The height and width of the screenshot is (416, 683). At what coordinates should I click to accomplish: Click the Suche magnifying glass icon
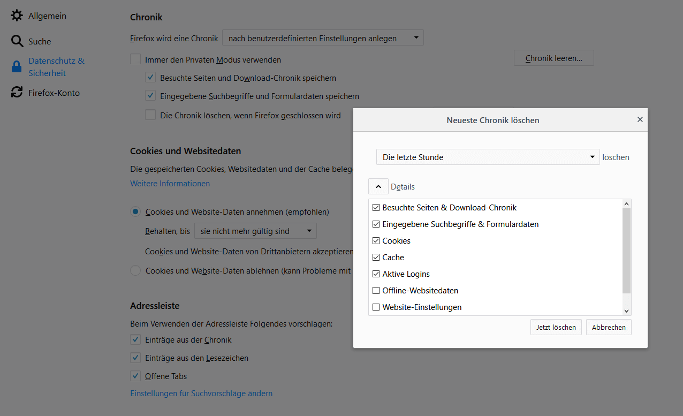pos(17,41)
